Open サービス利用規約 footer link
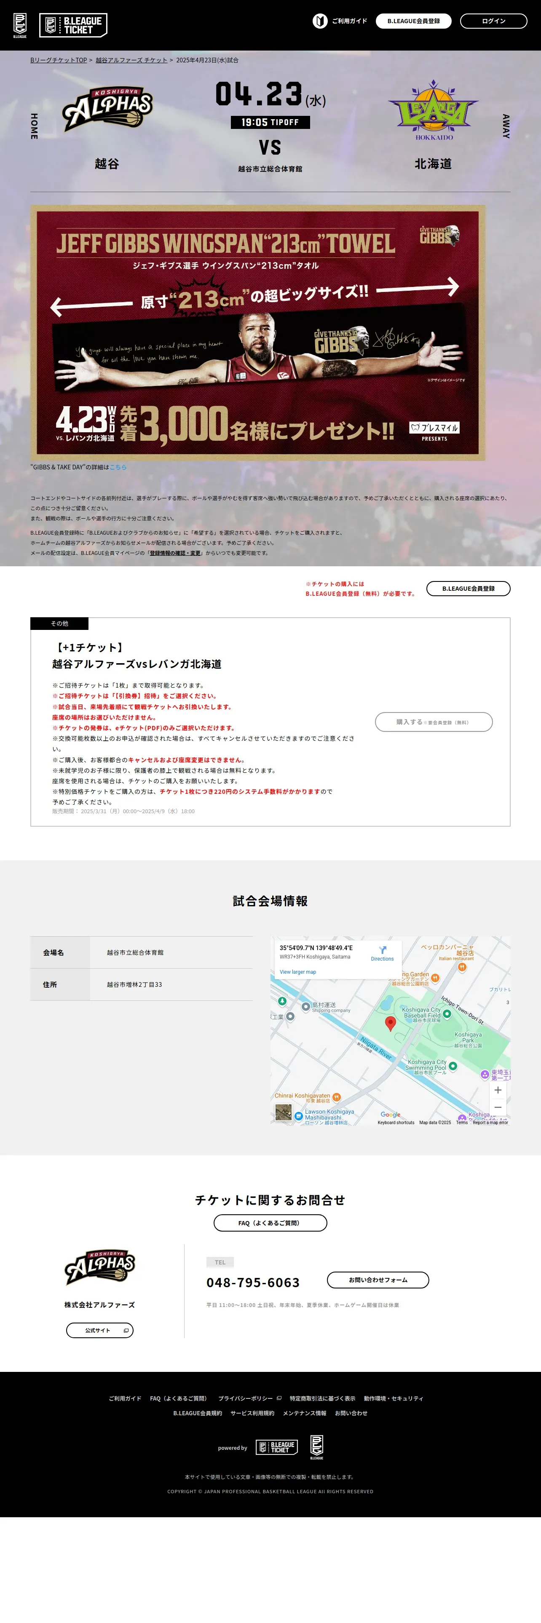The image size is (541, 1623). [252, 1413]
